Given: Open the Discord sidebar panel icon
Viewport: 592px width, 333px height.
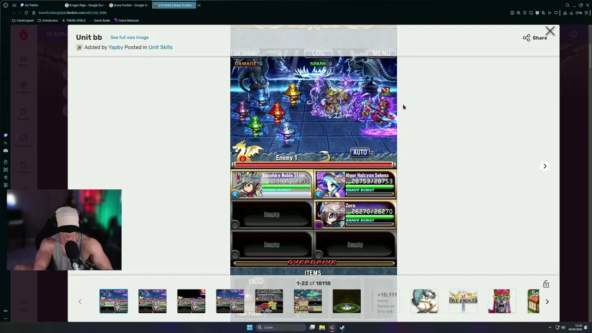Looking at the screenshot, I should pos(6,151).
